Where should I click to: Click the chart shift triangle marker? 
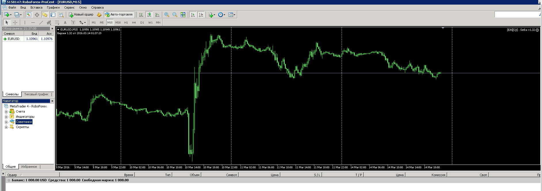click(443, 28)
